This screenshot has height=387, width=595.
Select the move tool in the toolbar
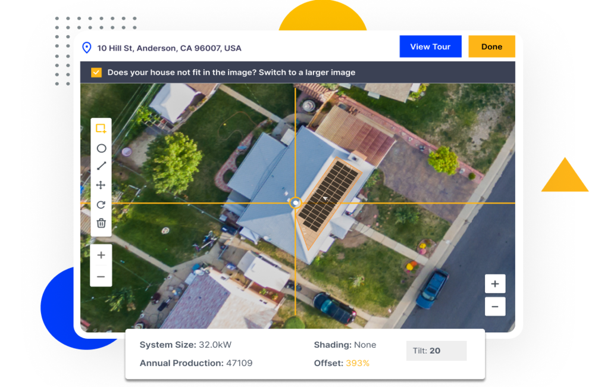[101, 185]
